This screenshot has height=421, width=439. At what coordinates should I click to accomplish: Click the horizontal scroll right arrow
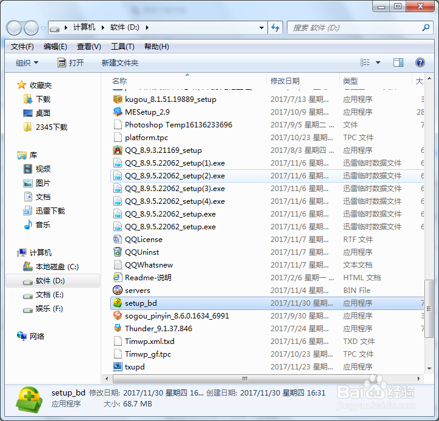(x=418, y=379)
